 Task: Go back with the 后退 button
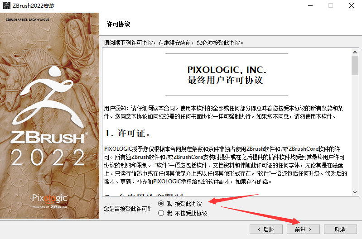coord(266,229)
